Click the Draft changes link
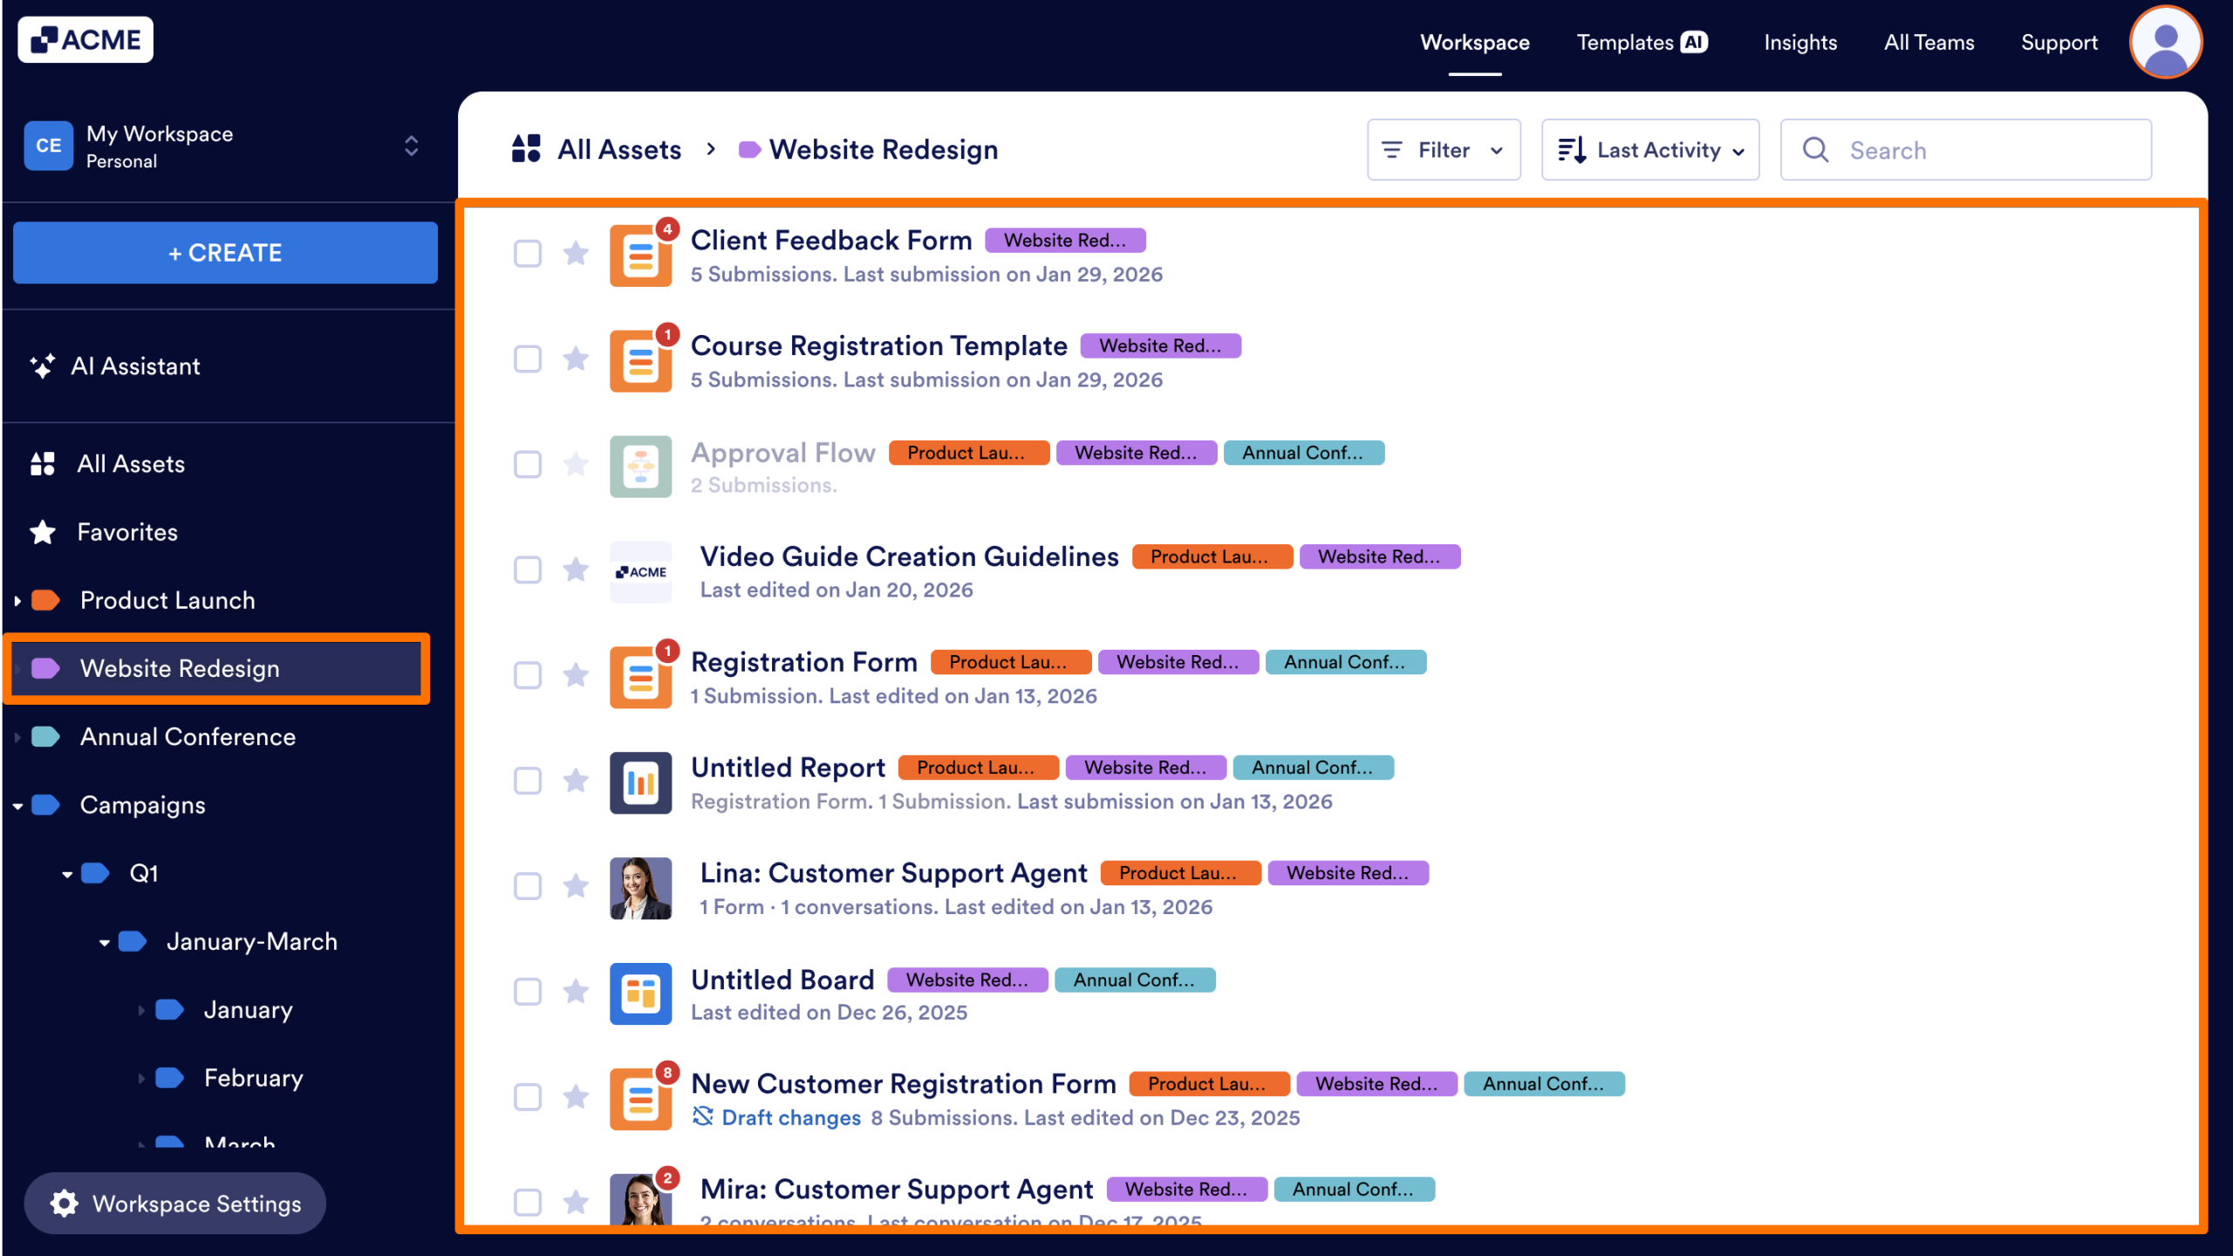Viewport: 2233px width, 1256px height. (790, 1118)
